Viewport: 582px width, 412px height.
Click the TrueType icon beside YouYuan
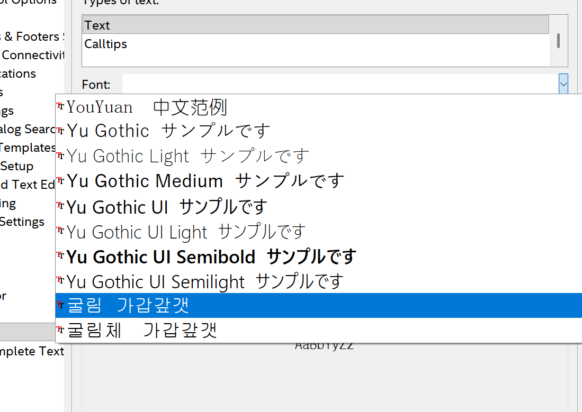pyautogui.click(x=60, y=107)
